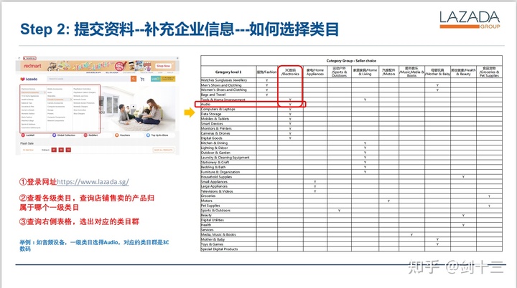
Task: Click the 服饰/Fashion column header
Action: point(266,72)
